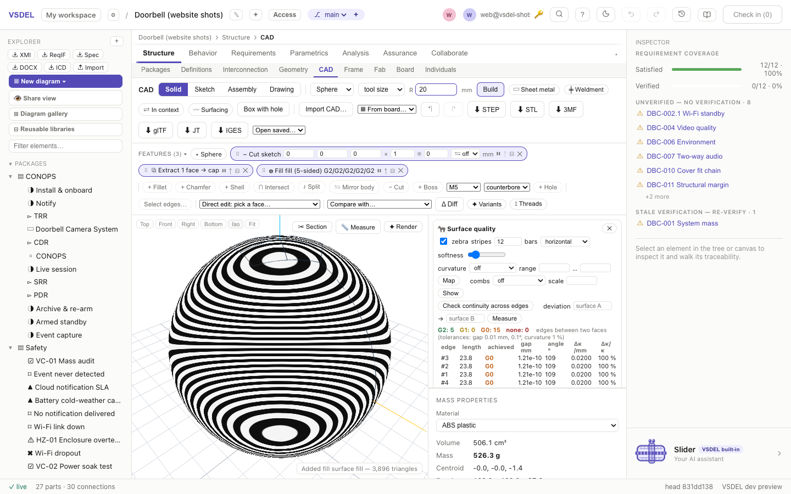Open the version history clock icon
791x494 pixels.
682,15
